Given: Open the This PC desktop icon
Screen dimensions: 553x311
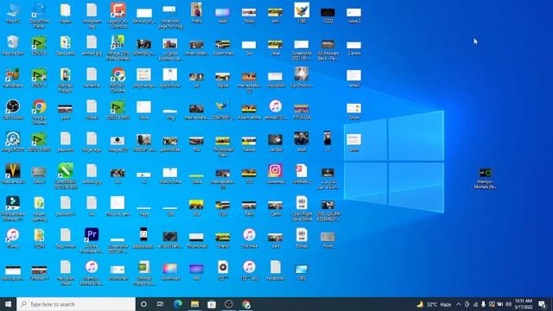Looking at the screenshot, I should (13, 14).
